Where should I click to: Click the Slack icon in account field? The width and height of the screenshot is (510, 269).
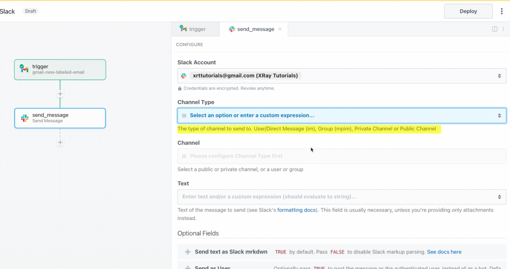pyautogui.click(x=184, y=76)
